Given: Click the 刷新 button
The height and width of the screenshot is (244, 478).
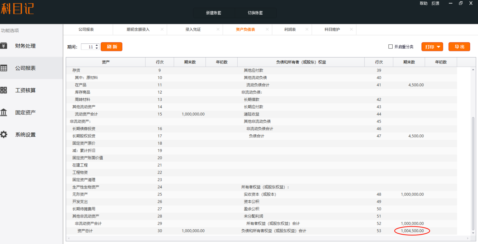Looking at the screenshot, I should (112, 47).
